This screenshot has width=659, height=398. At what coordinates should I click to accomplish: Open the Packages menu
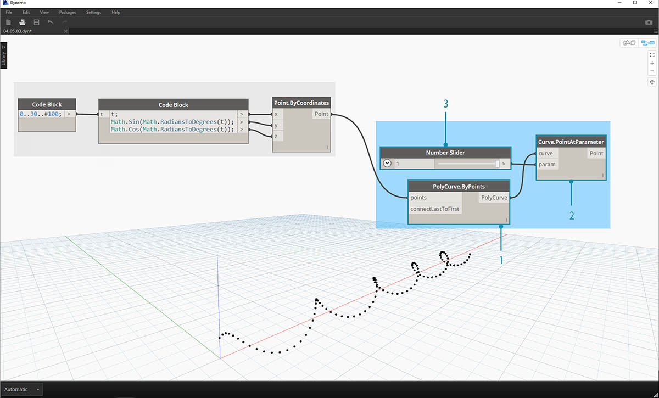(68, 12)
